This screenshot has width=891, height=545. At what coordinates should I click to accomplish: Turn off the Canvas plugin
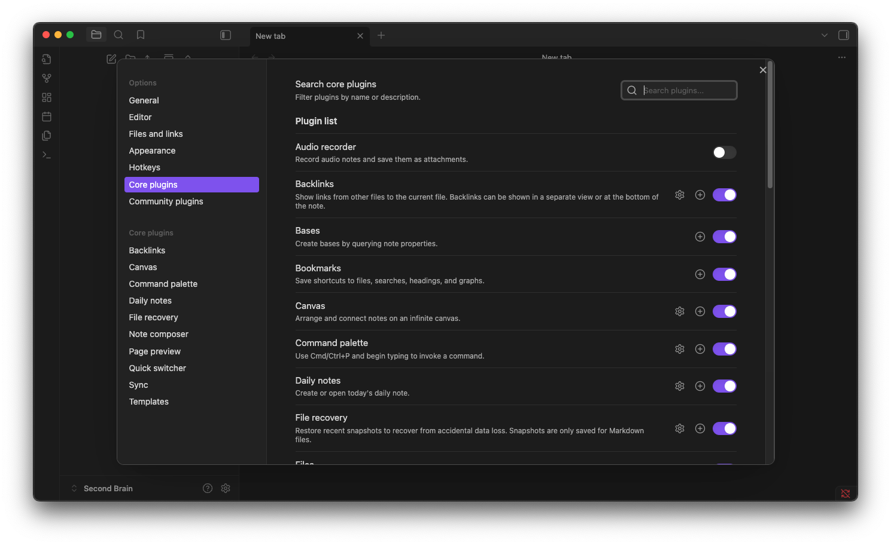tap(724, 311)
